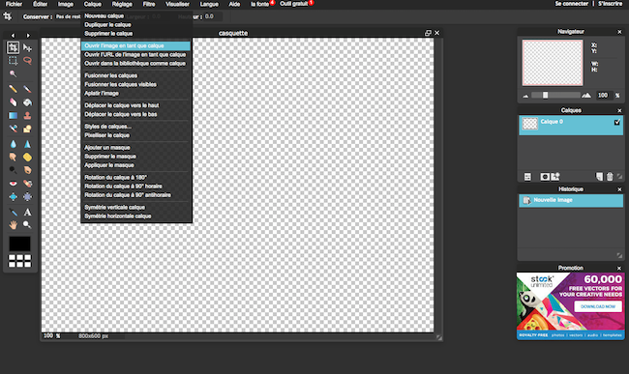Select the Hand pan tool

tap(13, 224)
